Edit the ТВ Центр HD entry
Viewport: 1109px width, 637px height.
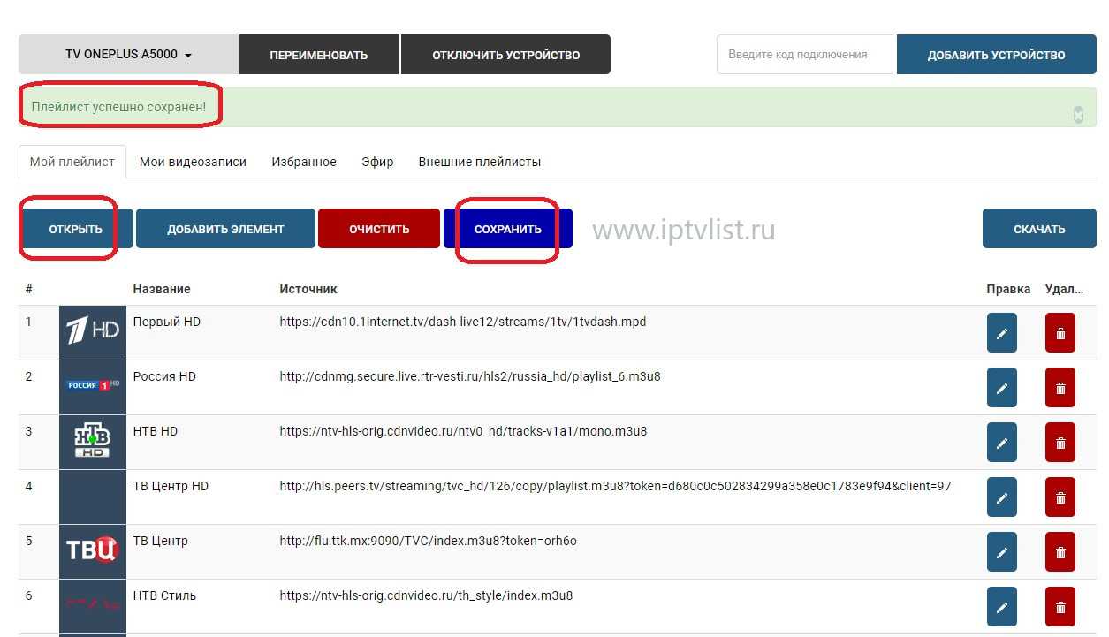[1001, 497]
